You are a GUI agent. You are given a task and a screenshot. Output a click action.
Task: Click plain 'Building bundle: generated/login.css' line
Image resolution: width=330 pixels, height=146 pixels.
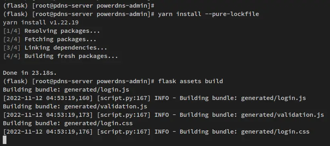tap(68, 123)
